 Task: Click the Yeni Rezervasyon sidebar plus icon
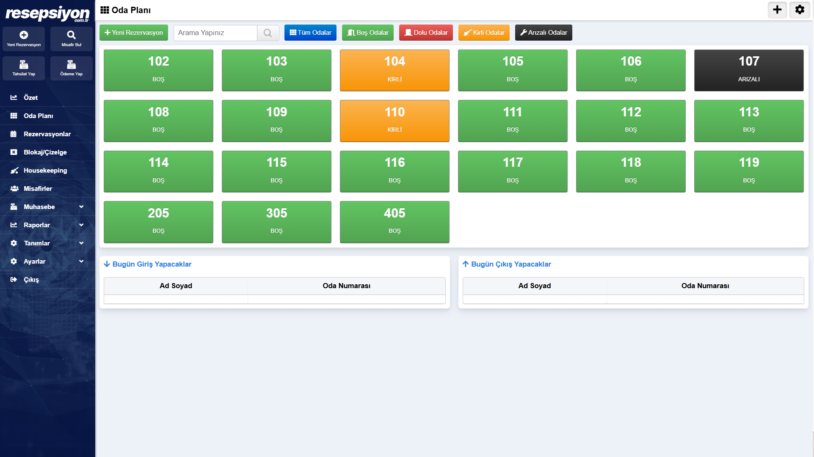[x=24, y=35]
